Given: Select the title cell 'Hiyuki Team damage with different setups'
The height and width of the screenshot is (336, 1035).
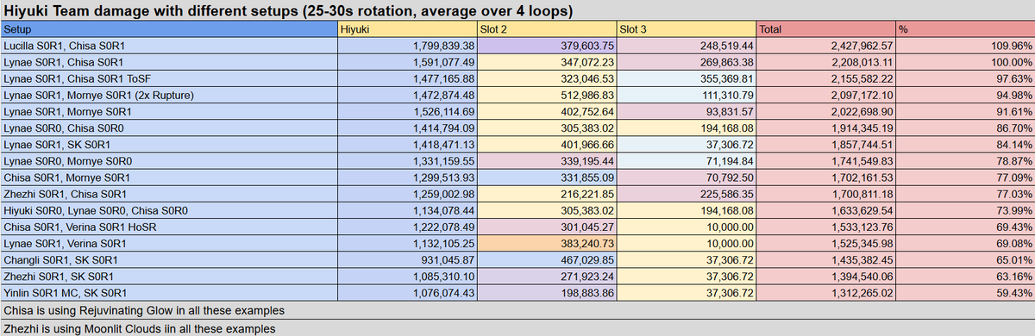Looking at the screenshot, I should click(517, 10).
